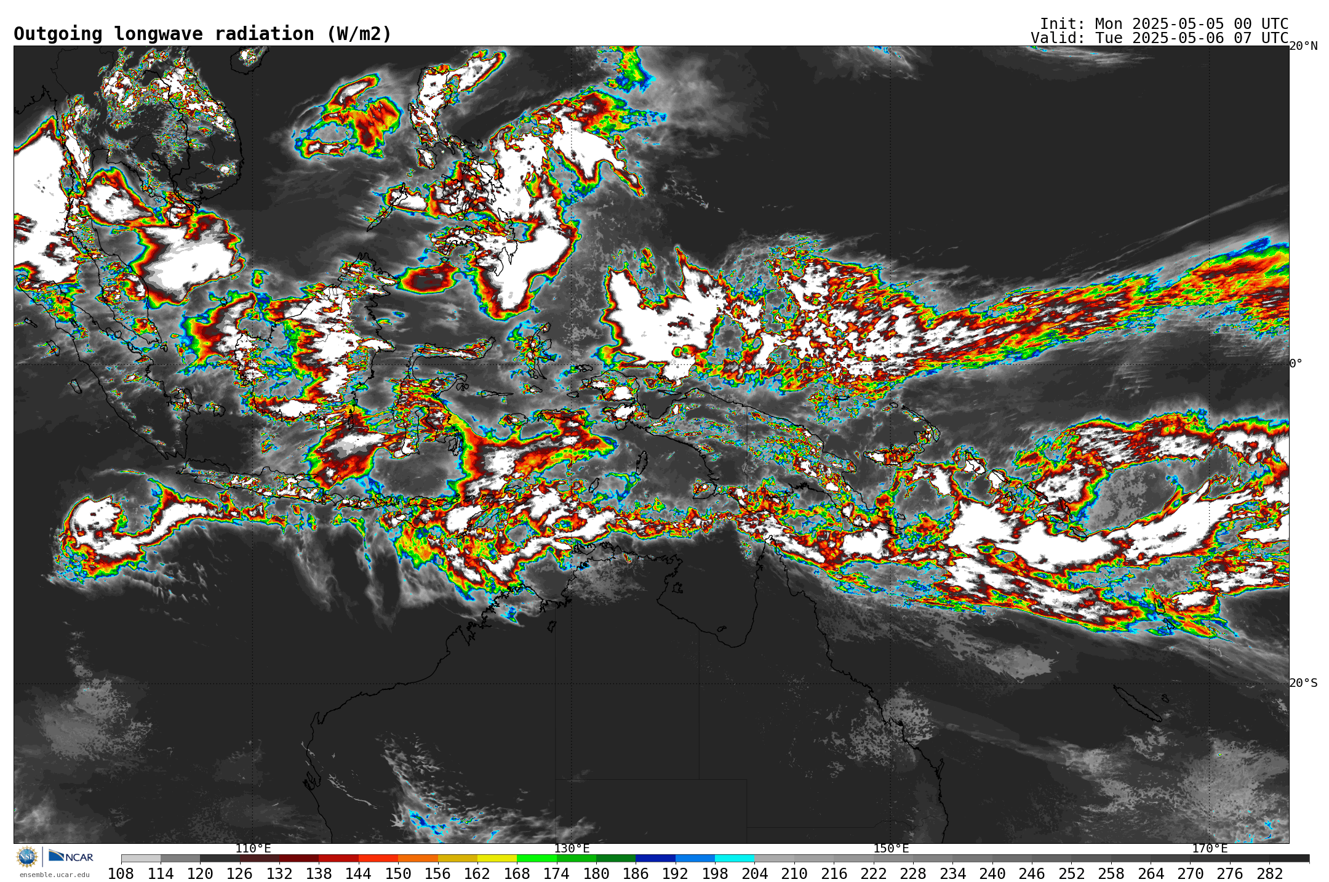Viewport: 1329px width, 882px height.
Task: Pick the dark green 180–186 colorbar swatch
Action: point(616,859)
